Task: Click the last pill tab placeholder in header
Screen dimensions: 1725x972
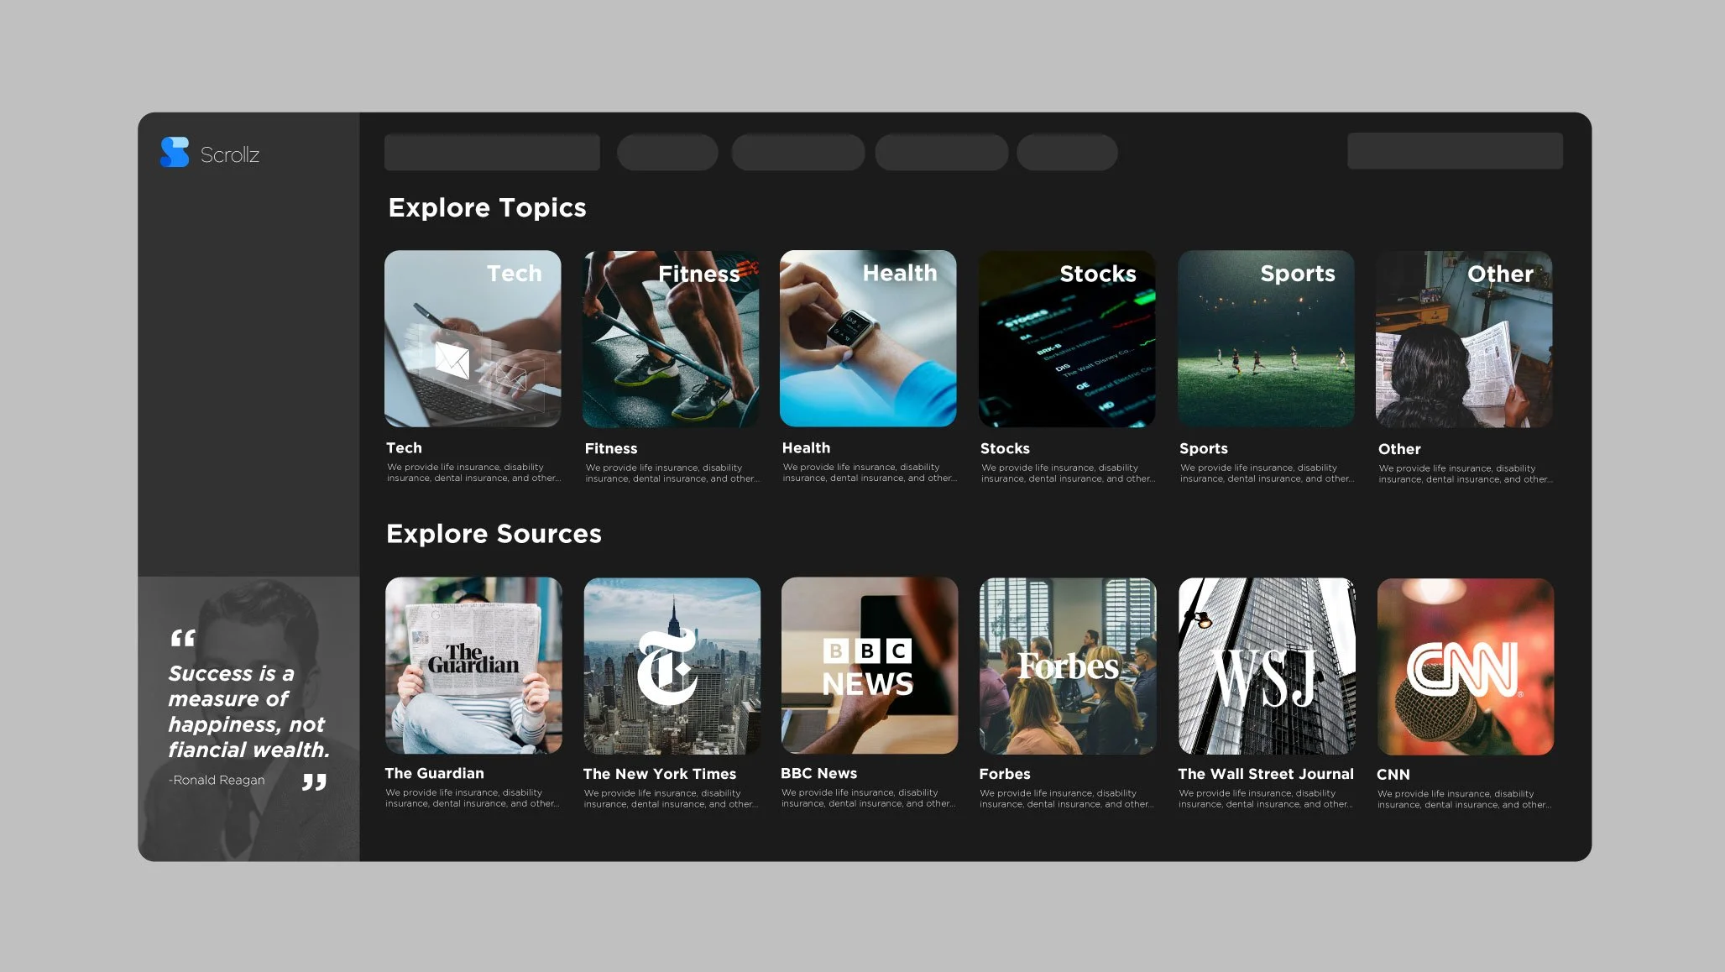Action: [1067, 152]
